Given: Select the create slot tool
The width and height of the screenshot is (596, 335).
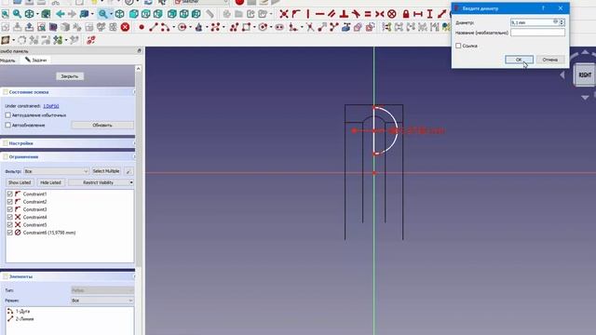Looking at the screenshot, I should click(x=279, y=27).
